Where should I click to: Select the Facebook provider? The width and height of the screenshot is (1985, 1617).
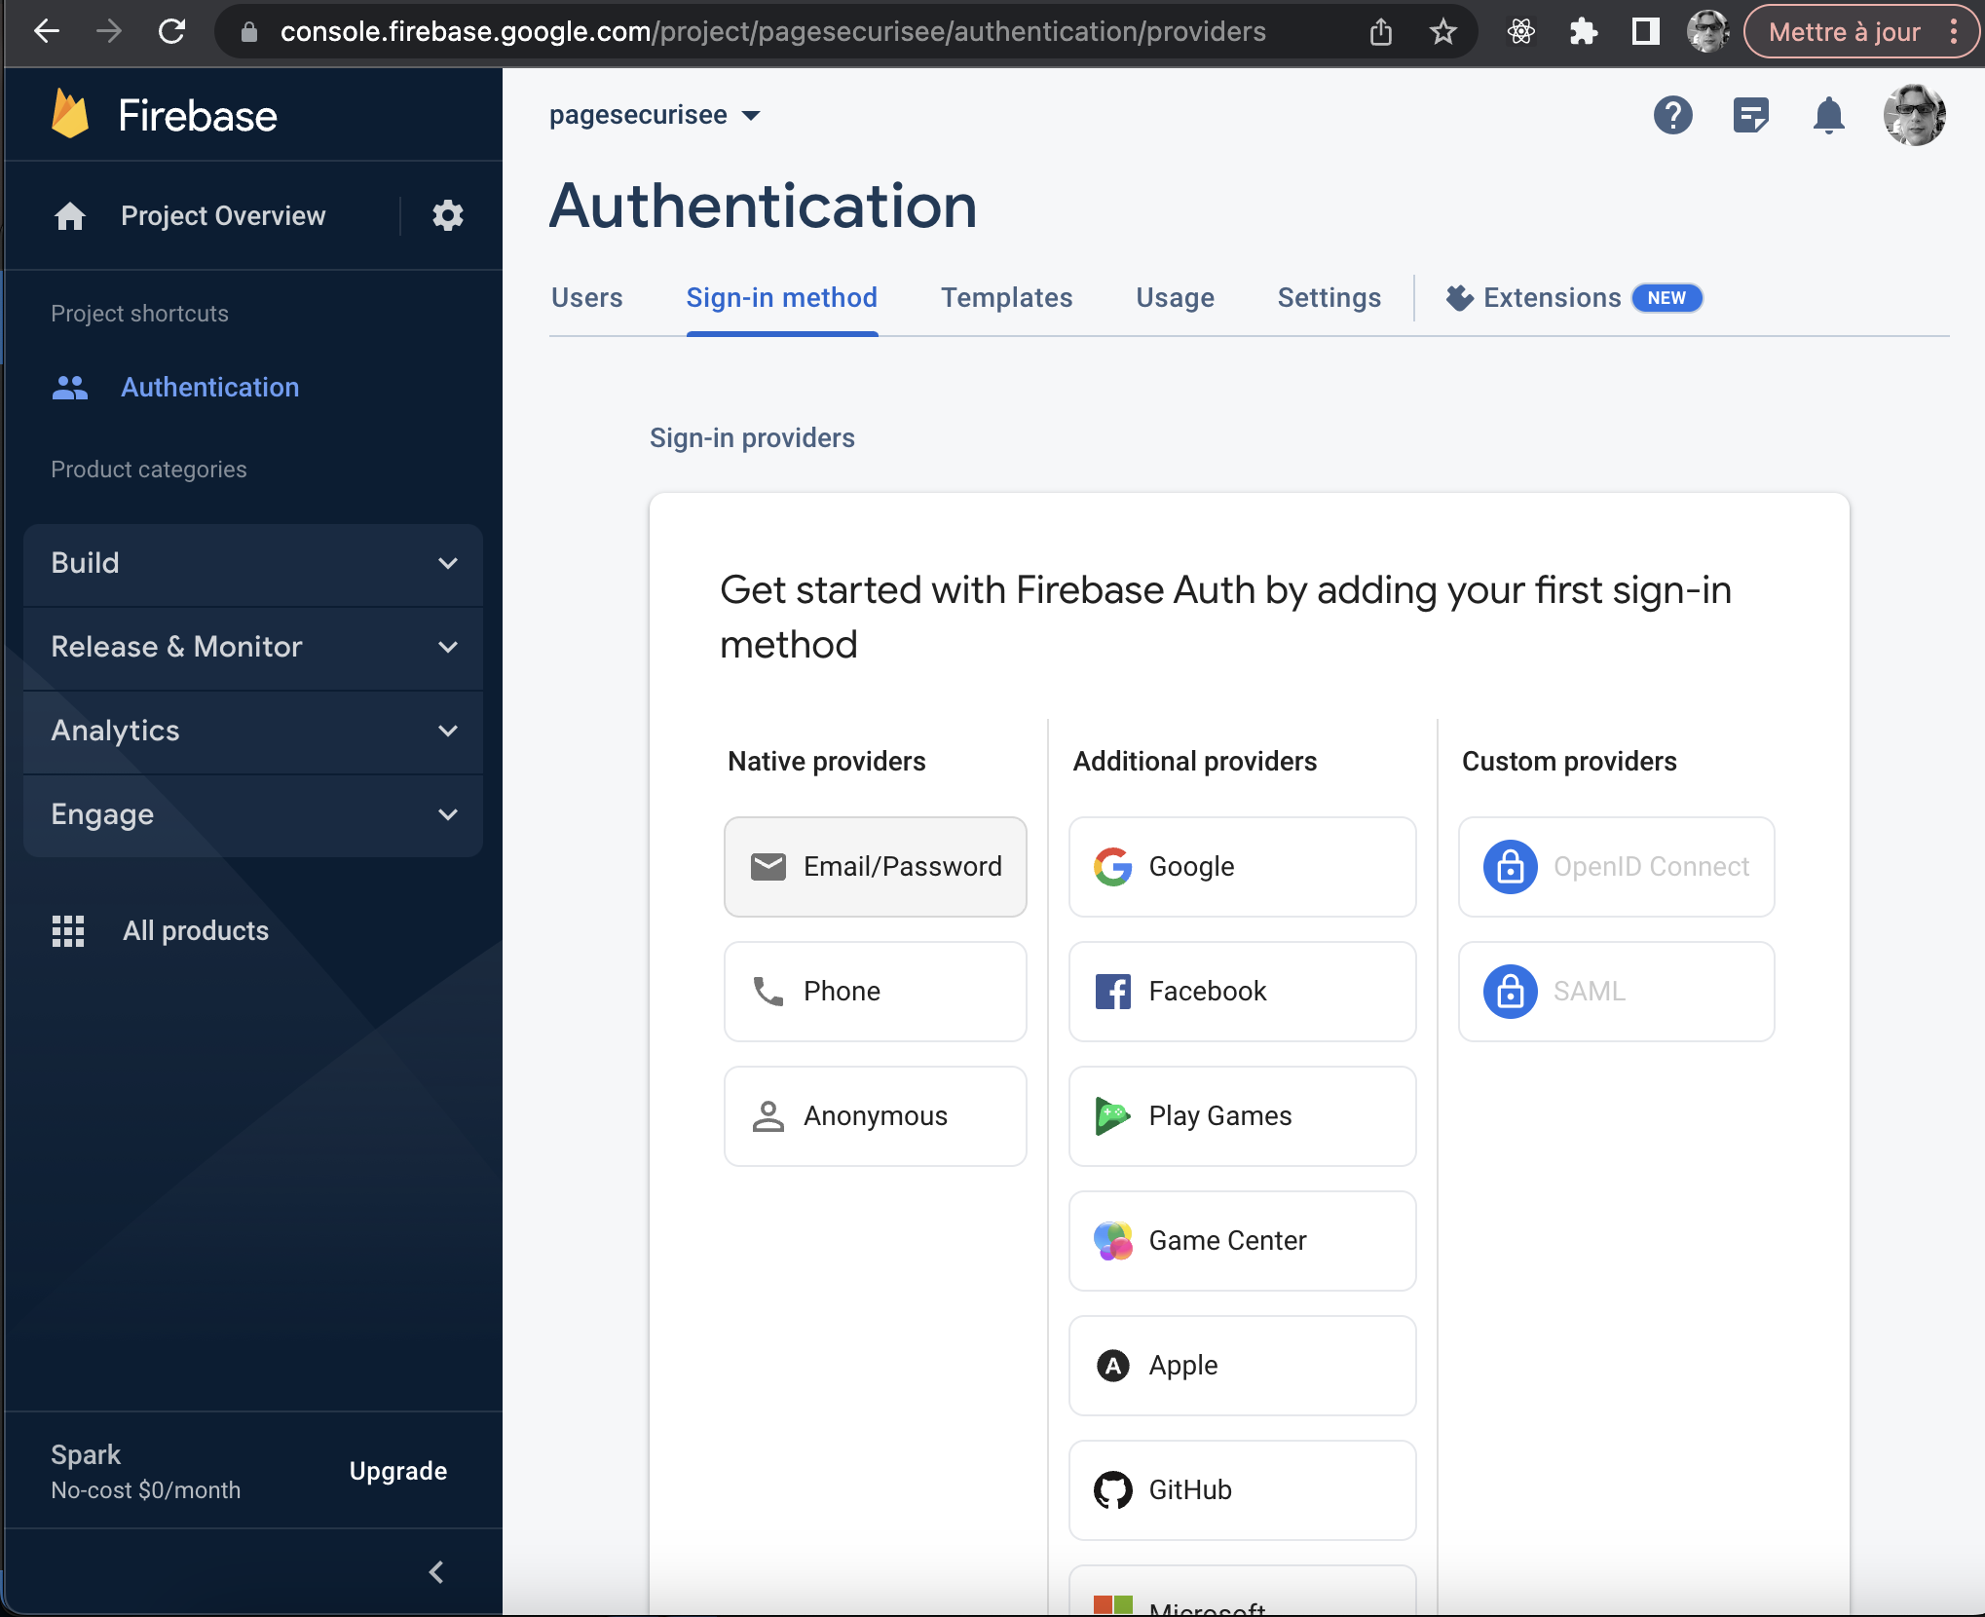coord(1242,991)
